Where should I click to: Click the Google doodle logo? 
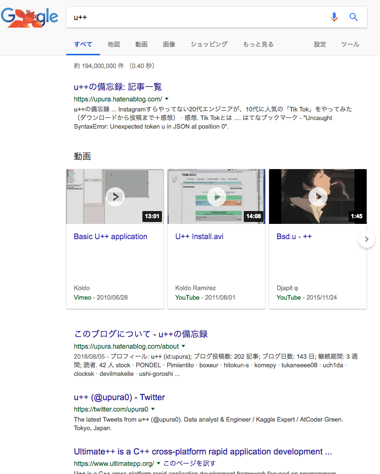click(x=30, y=18)
